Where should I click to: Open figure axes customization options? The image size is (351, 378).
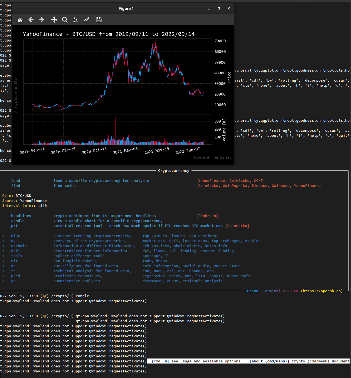click(x=86, y=20)
